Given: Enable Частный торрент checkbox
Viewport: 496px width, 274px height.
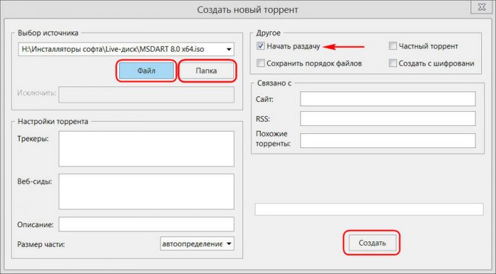Looking at the screenshot, I should pyautogui.click(x=393, y=46).
